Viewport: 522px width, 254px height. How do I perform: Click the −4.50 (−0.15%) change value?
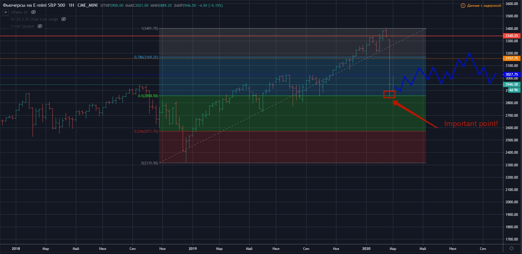[210, 6]
